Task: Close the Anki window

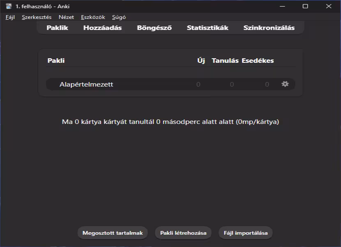Action: [329, 6]
